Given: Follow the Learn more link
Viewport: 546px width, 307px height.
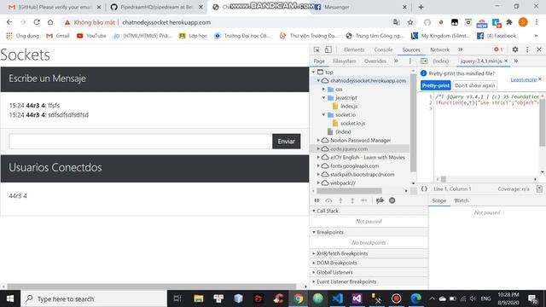Looking at the screenshot, I should pyautogui.click(x=523, y=79).
